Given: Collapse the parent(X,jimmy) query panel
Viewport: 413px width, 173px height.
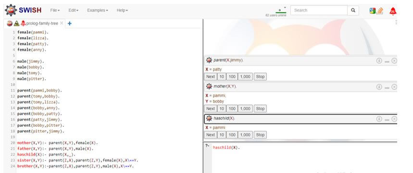Looking at the screenshot, I should (x=387, y=62).
